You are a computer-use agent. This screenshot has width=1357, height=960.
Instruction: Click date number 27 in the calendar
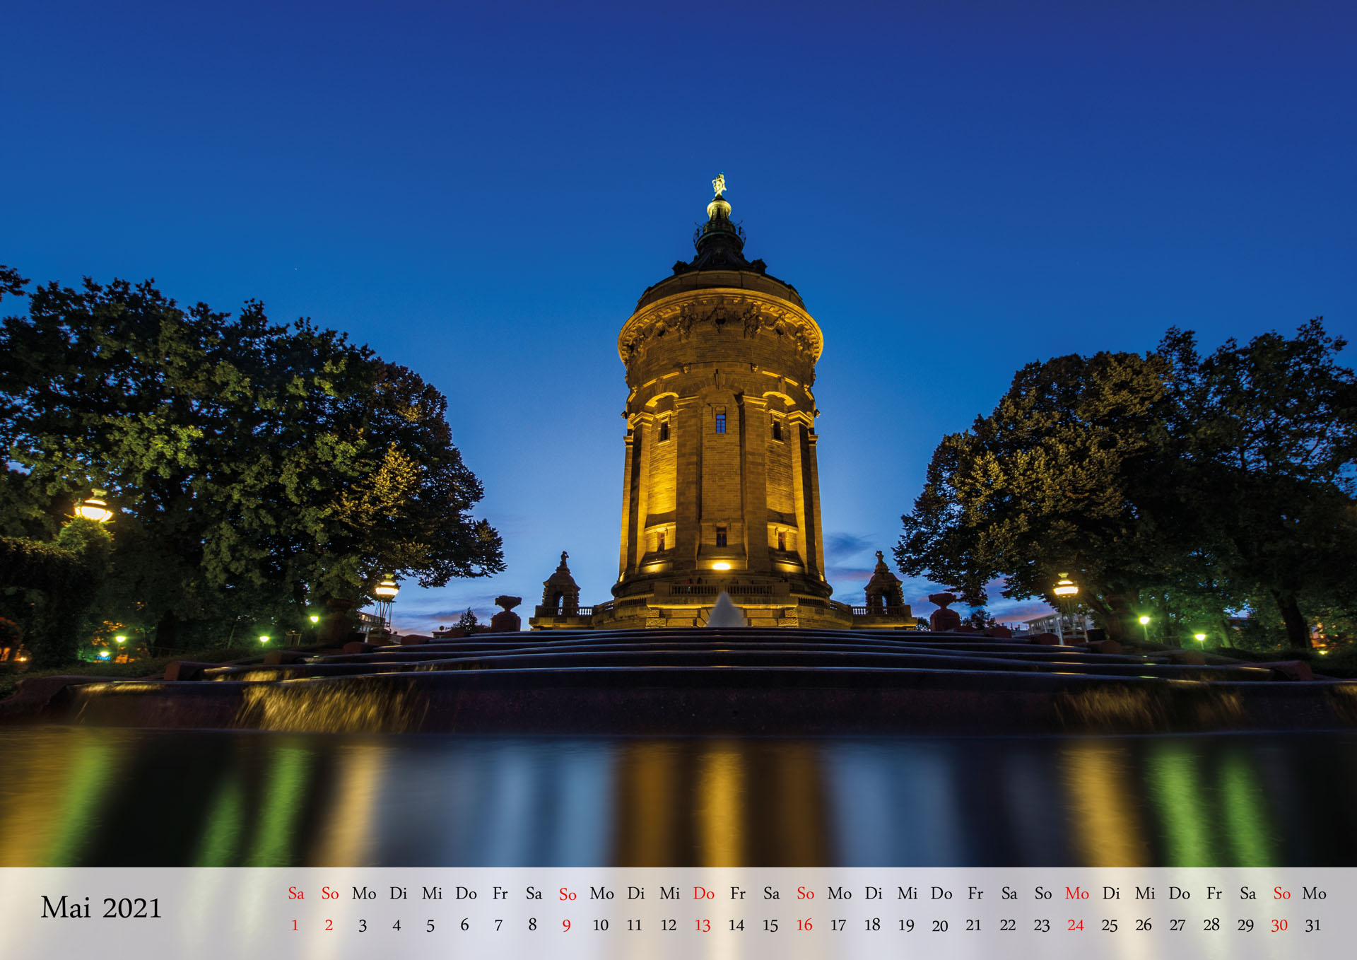pos(1177,925)
